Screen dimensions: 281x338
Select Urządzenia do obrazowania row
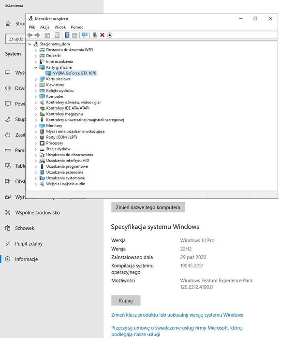(70, 155)
